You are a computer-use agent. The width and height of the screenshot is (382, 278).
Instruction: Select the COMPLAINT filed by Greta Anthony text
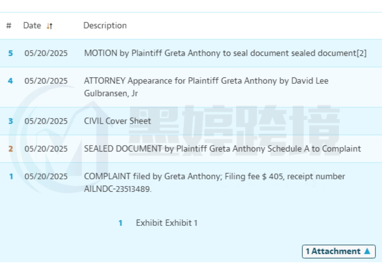tap(215, 182)
